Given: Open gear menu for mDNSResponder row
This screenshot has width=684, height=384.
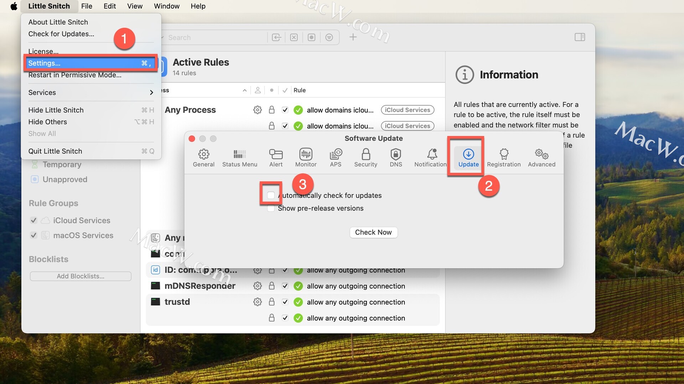Looking at the screenshot, I should (258, 286).
